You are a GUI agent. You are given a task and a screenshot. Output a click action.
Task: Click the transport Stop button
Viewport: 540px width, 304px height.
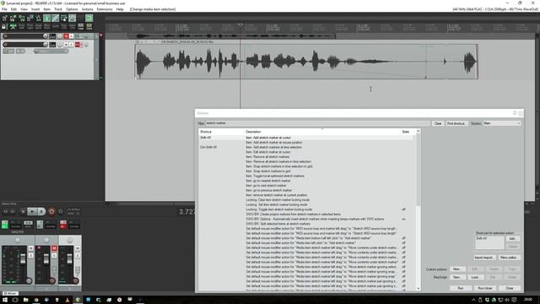click(x=23, y=211)
